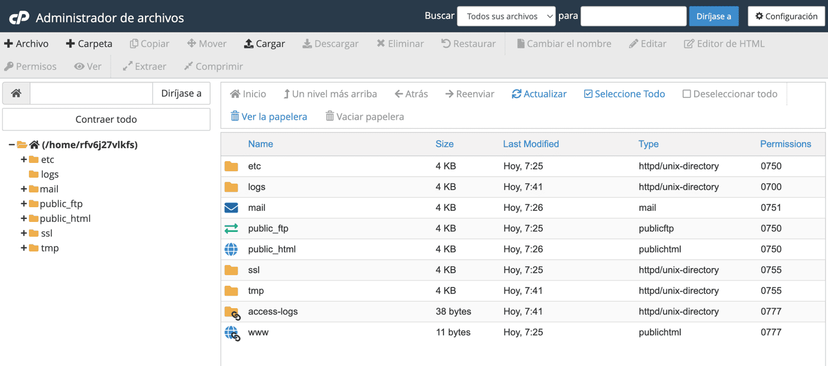Open Configuración settings

[x=787, y=17]
